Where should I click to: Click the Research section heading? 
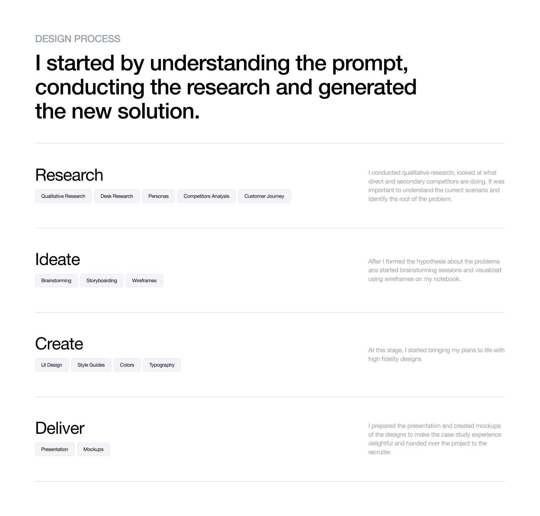coord(69,175)
